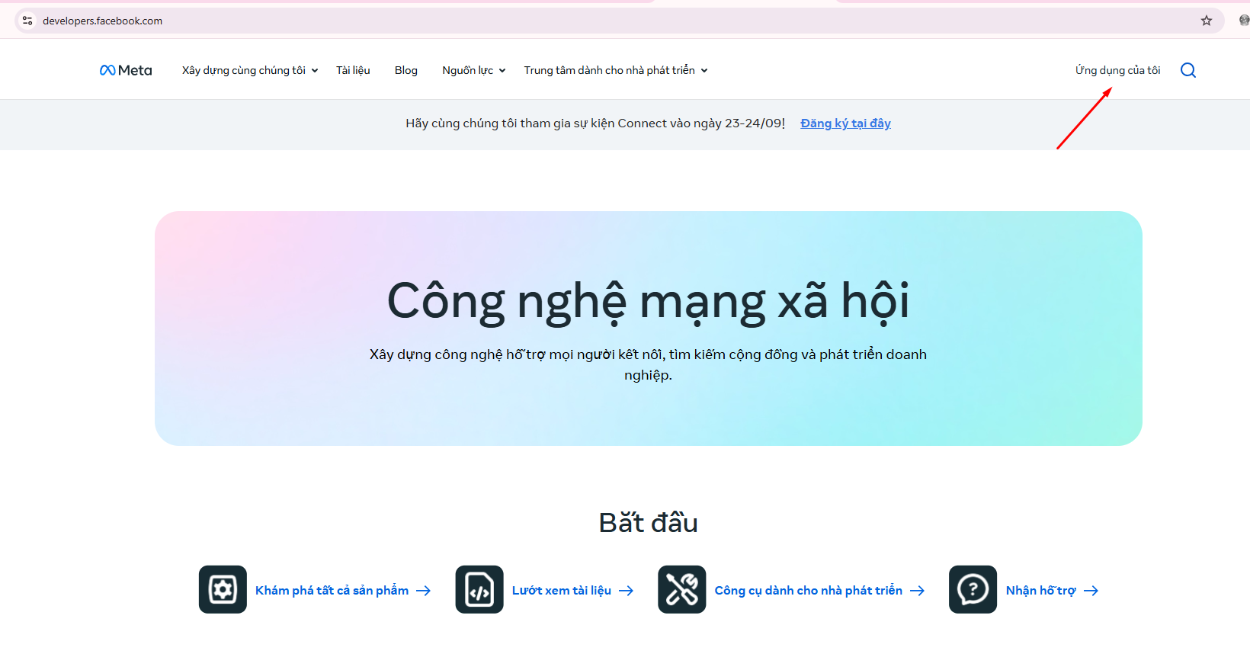The image size is (1250, 654).
Task: Click the Bắt đầu heading
Action: [649, 523]
